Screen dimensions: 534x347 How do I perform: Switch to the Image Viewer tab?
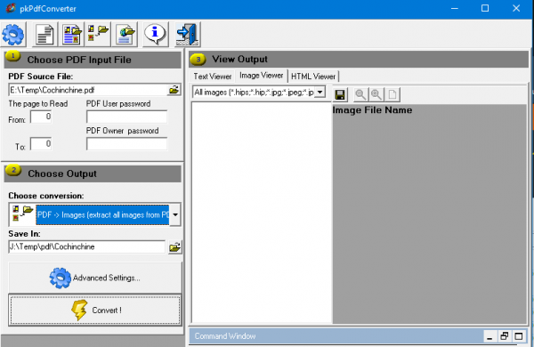tap(261, 76)
